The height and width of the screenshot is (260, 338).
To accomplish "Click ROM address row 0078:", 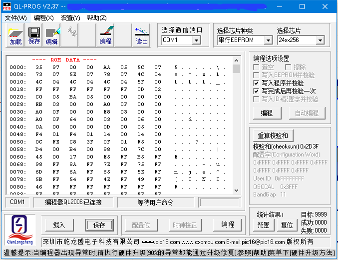I will point(18,179).
